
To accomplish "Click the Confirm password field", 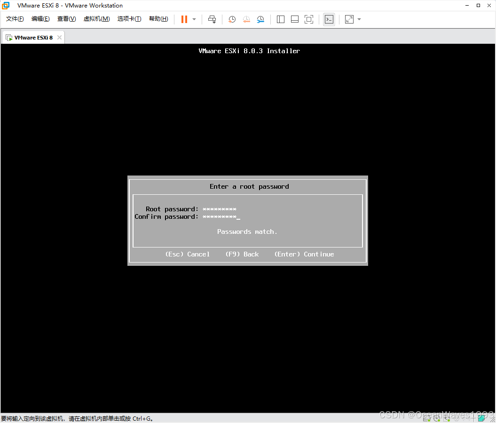I will pyautogui.click(x=221, y=217).
